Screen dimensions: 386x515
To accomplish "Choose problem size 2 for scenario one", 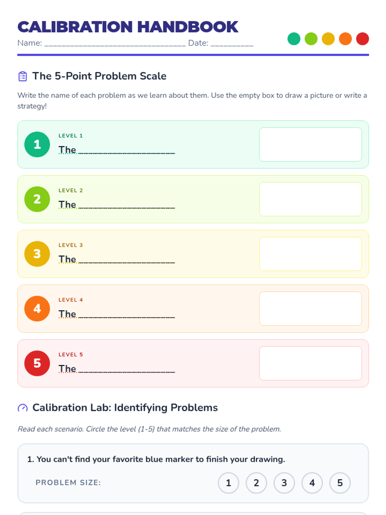I will click(256, 483).
